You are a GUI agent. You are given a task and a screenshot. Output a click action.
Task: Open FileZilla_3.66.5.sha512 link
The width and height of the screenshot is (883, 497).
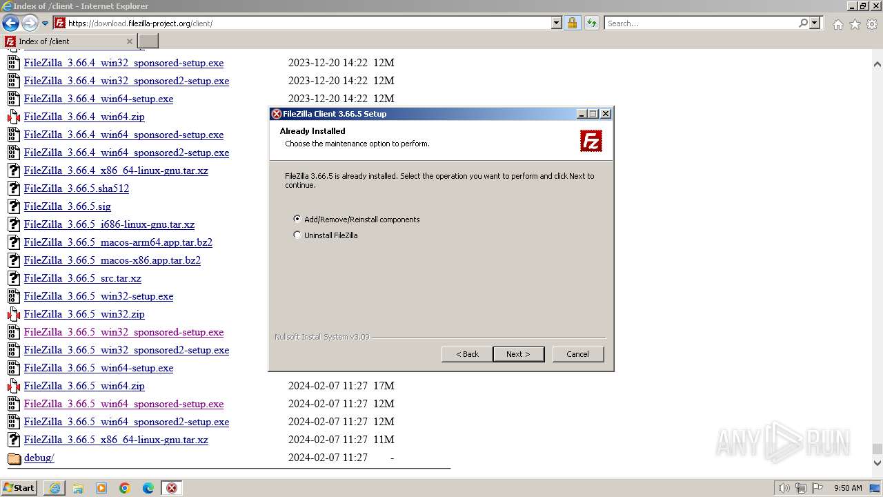pyautogui.click(x=77, y=188)
